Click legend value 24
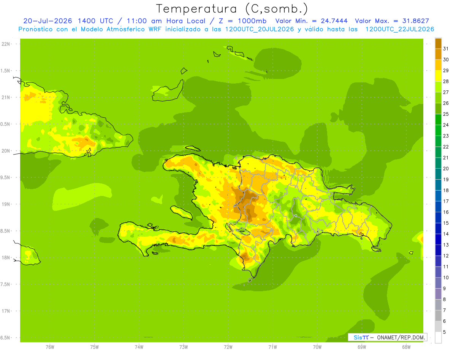This screenshot has height=352, width=456. (446, 125)
